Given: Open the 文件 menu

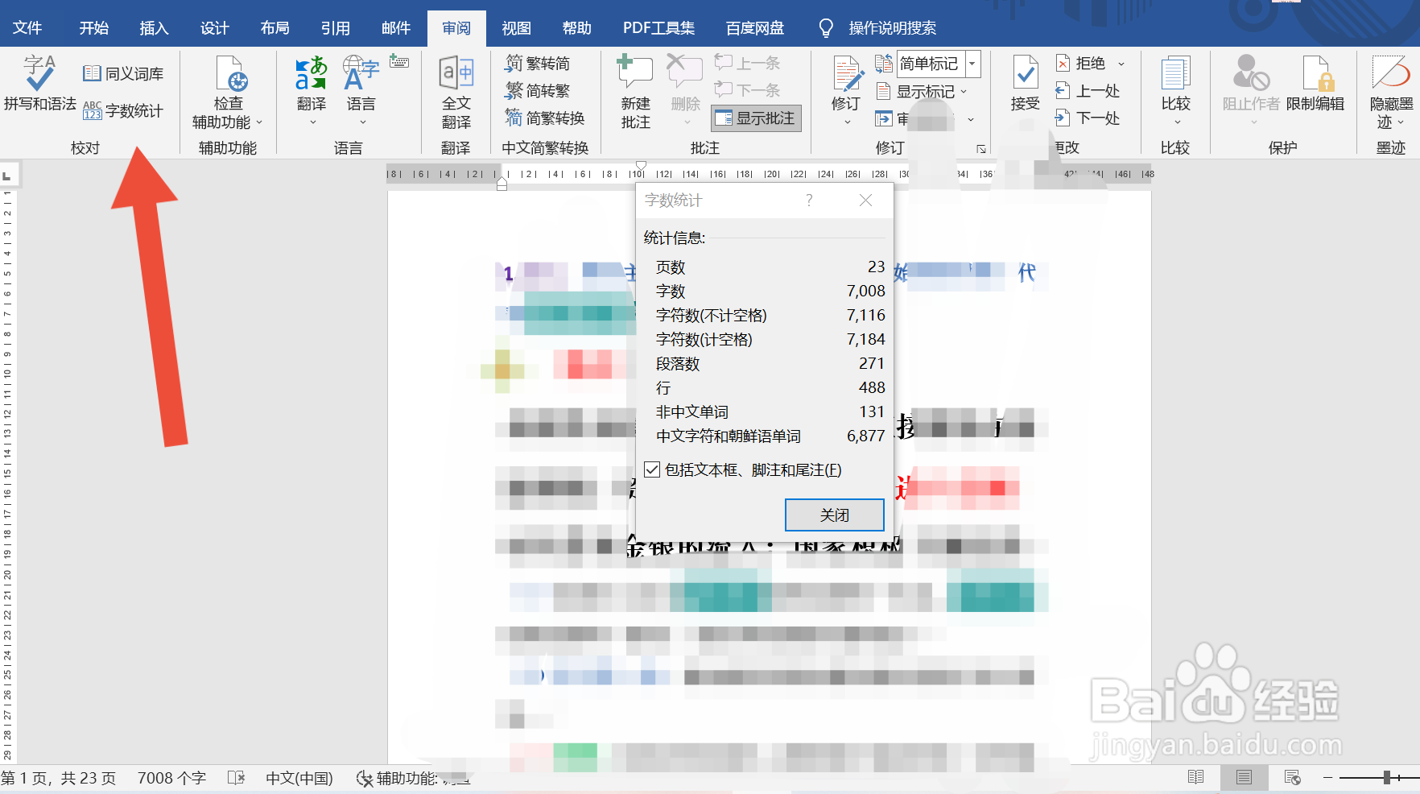Looking at the screenshot, I should click(x=28, y=27).
